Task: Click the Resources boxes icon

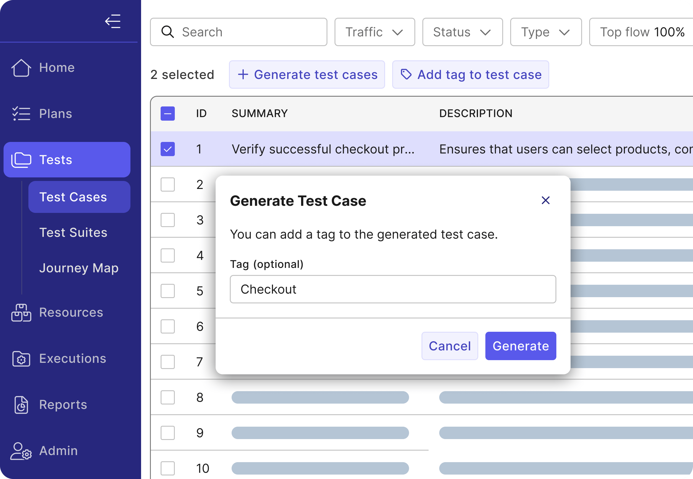Action: point(21,313)
